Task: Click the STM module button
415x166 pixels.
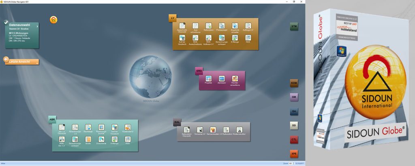Action: [294, 27]
